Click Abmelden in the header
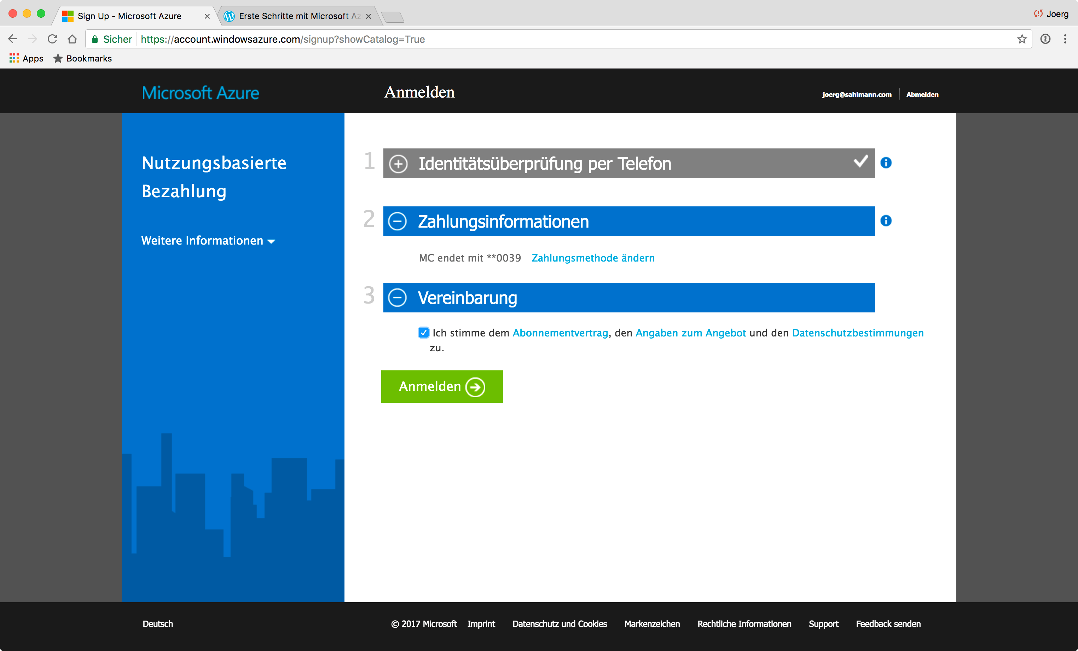Screen dimensions: 1078x651 coord(922,94)
